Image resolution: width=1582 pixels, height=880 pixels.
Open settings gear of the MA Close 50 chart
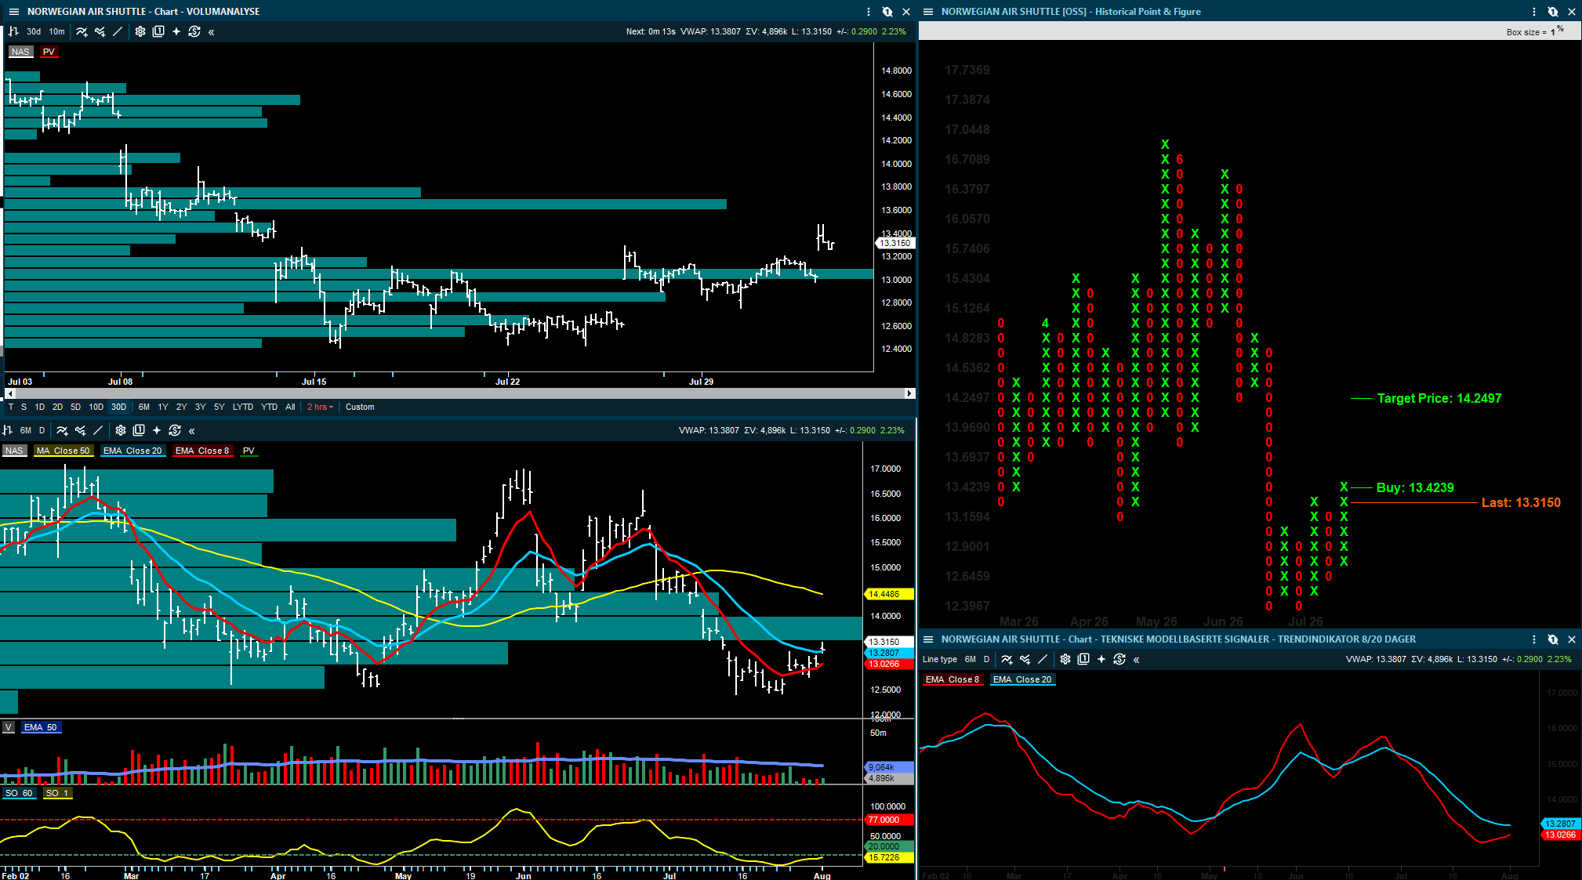pos(121,430)
